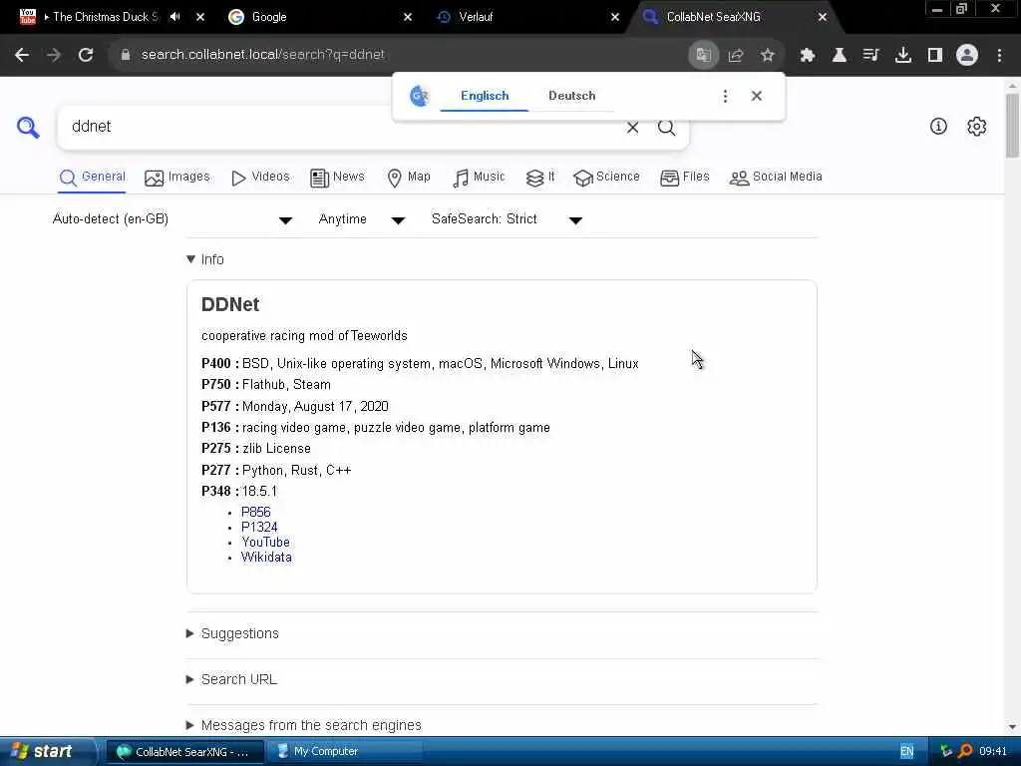
Task: Open the YouTube link in DDNet info
Action: [x=265, y=543]
